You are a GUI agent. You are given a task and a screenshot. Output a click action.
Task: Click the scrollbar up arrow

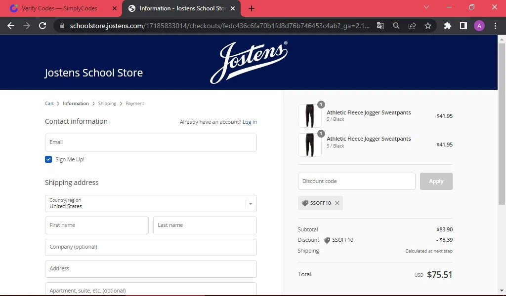pyautogui.click(x=502, y=39)
